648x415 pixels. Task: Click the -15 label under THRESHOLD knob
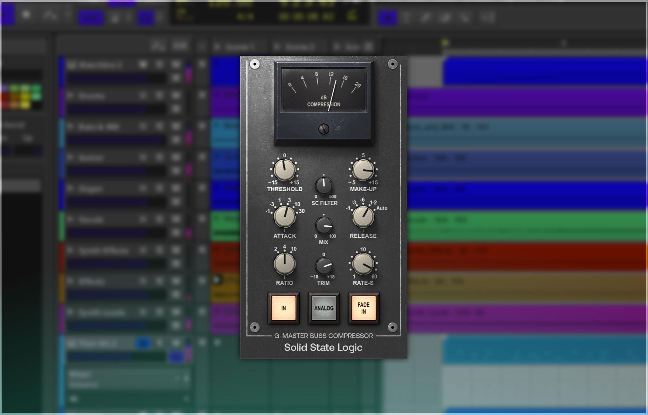click(x=273, y=183)
